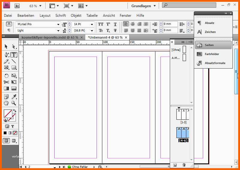Open the Bearbeiten menu
The image size is (240, 170).
(26, 16)
